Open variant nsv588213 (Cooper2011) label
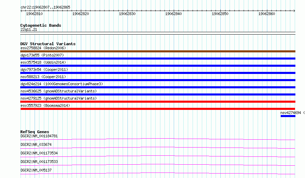Image resolution: width=305 pixels, height=178 pixels. 43,77
